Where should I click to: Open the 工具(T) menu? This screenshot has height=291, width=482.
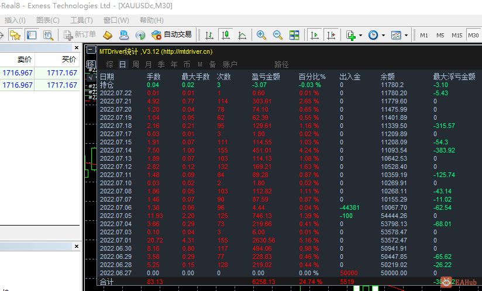81,20
